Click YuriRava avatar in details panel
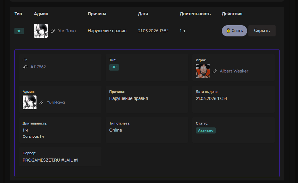The height and width of the screenshot is (183, 298). coord(29,103)
